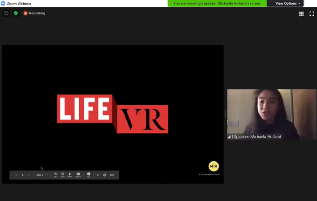Click the Zoom Webinar title bar icon

pos(3,3)
